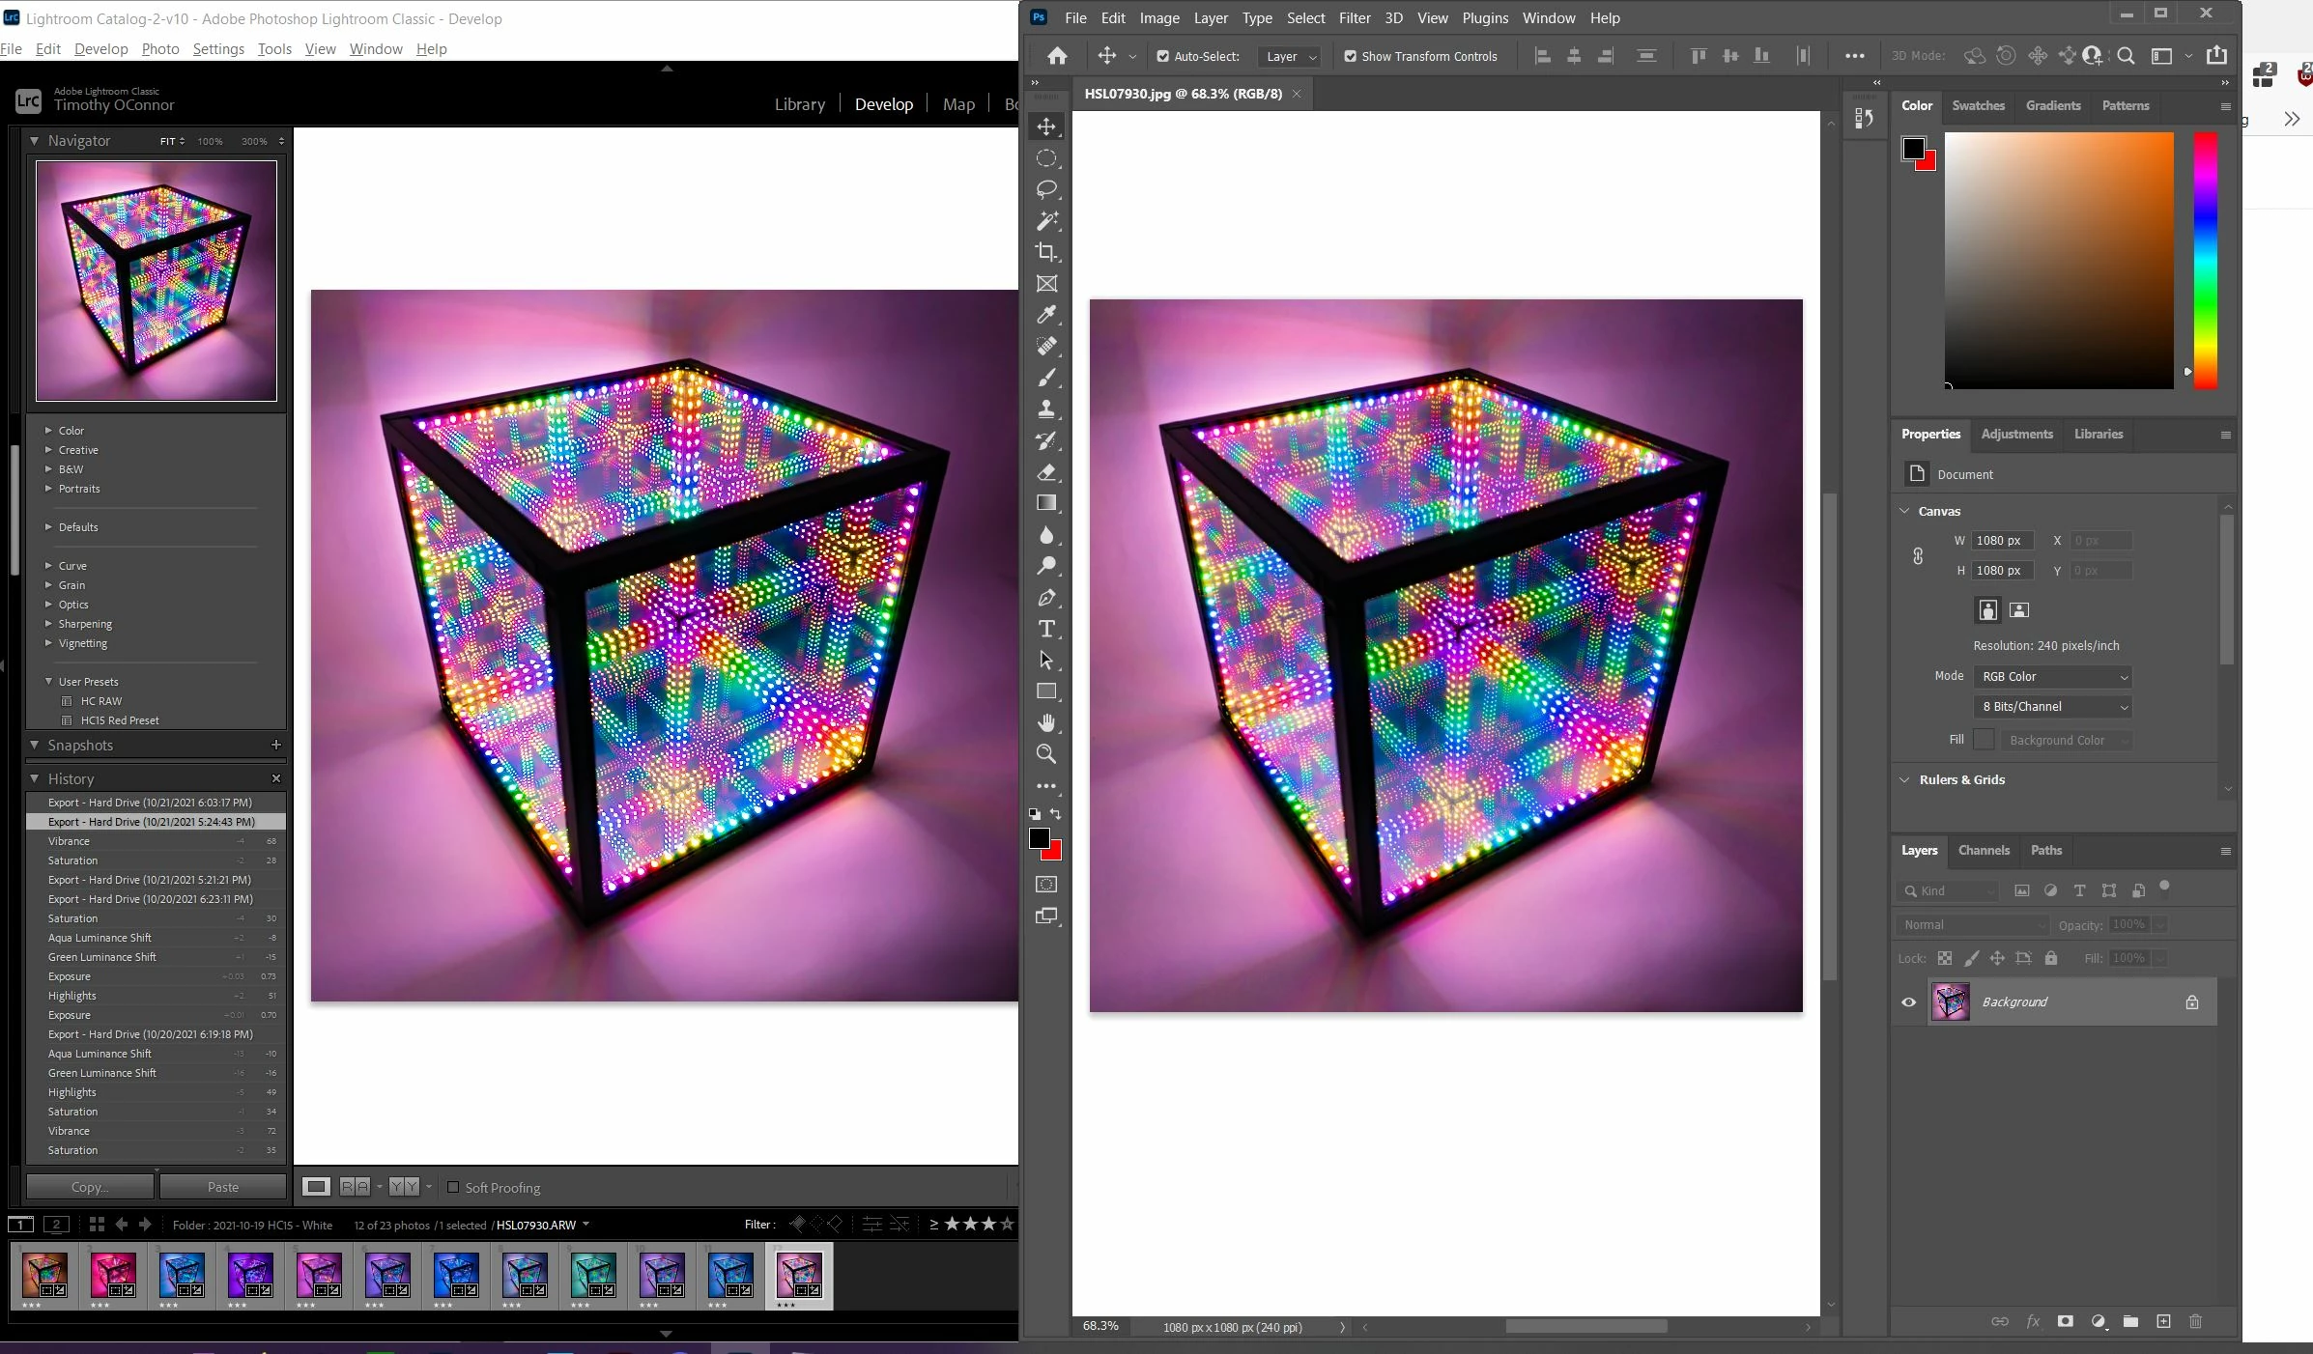
Task: Switch to the Channels tab
Action: 1984,850
